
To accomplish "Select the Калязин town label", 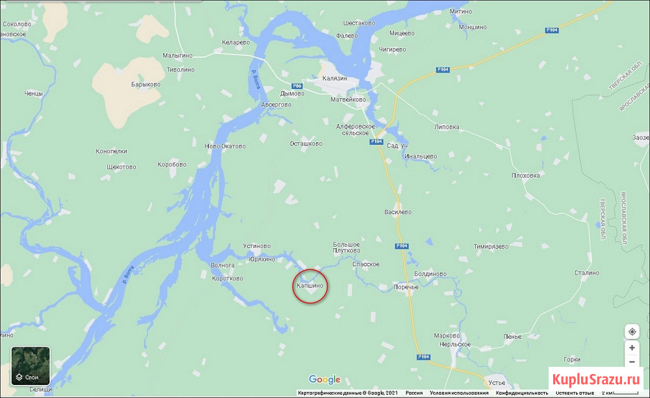I will [335, 79].
